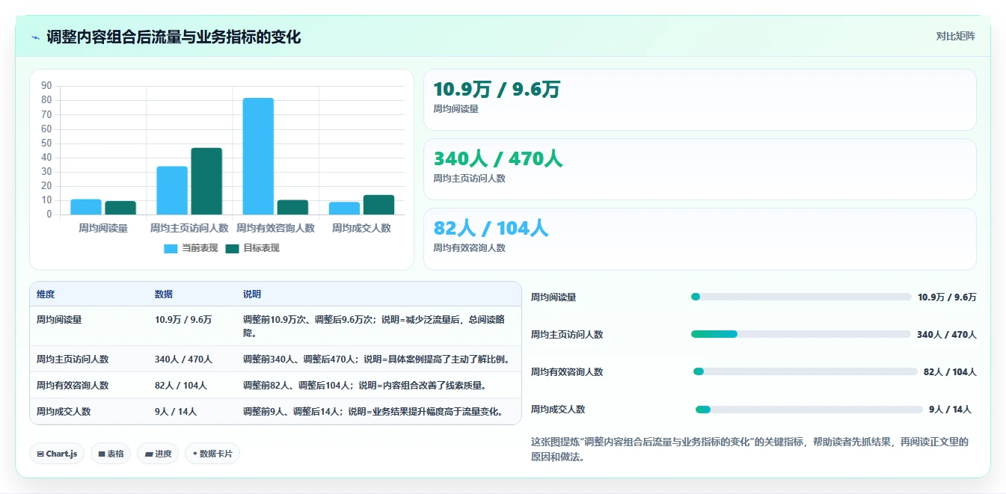This screenshot has height=494, width=1006.
Task: Click the description mentioning 减少泛流量后
Action: [374, 326]
